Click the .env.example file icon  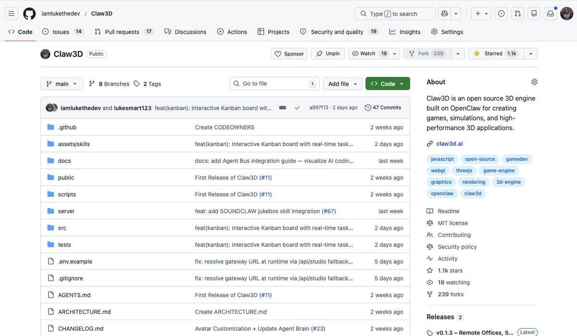pos(51,261)
